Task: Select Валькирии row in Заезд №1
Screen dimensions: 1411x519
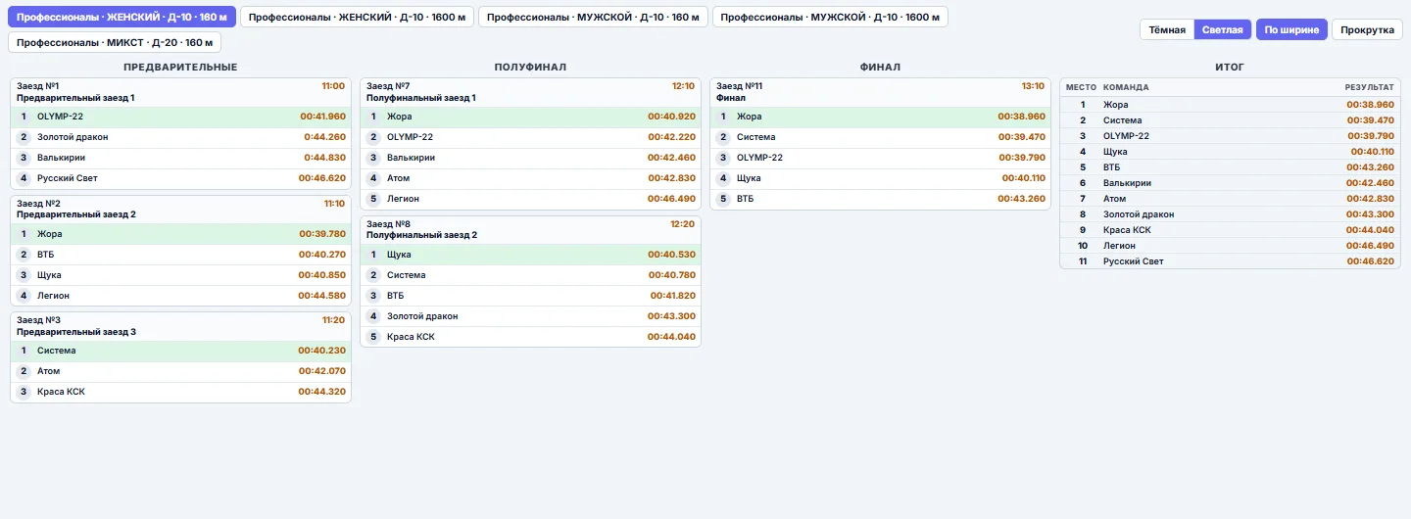Action: coord(180,158)
